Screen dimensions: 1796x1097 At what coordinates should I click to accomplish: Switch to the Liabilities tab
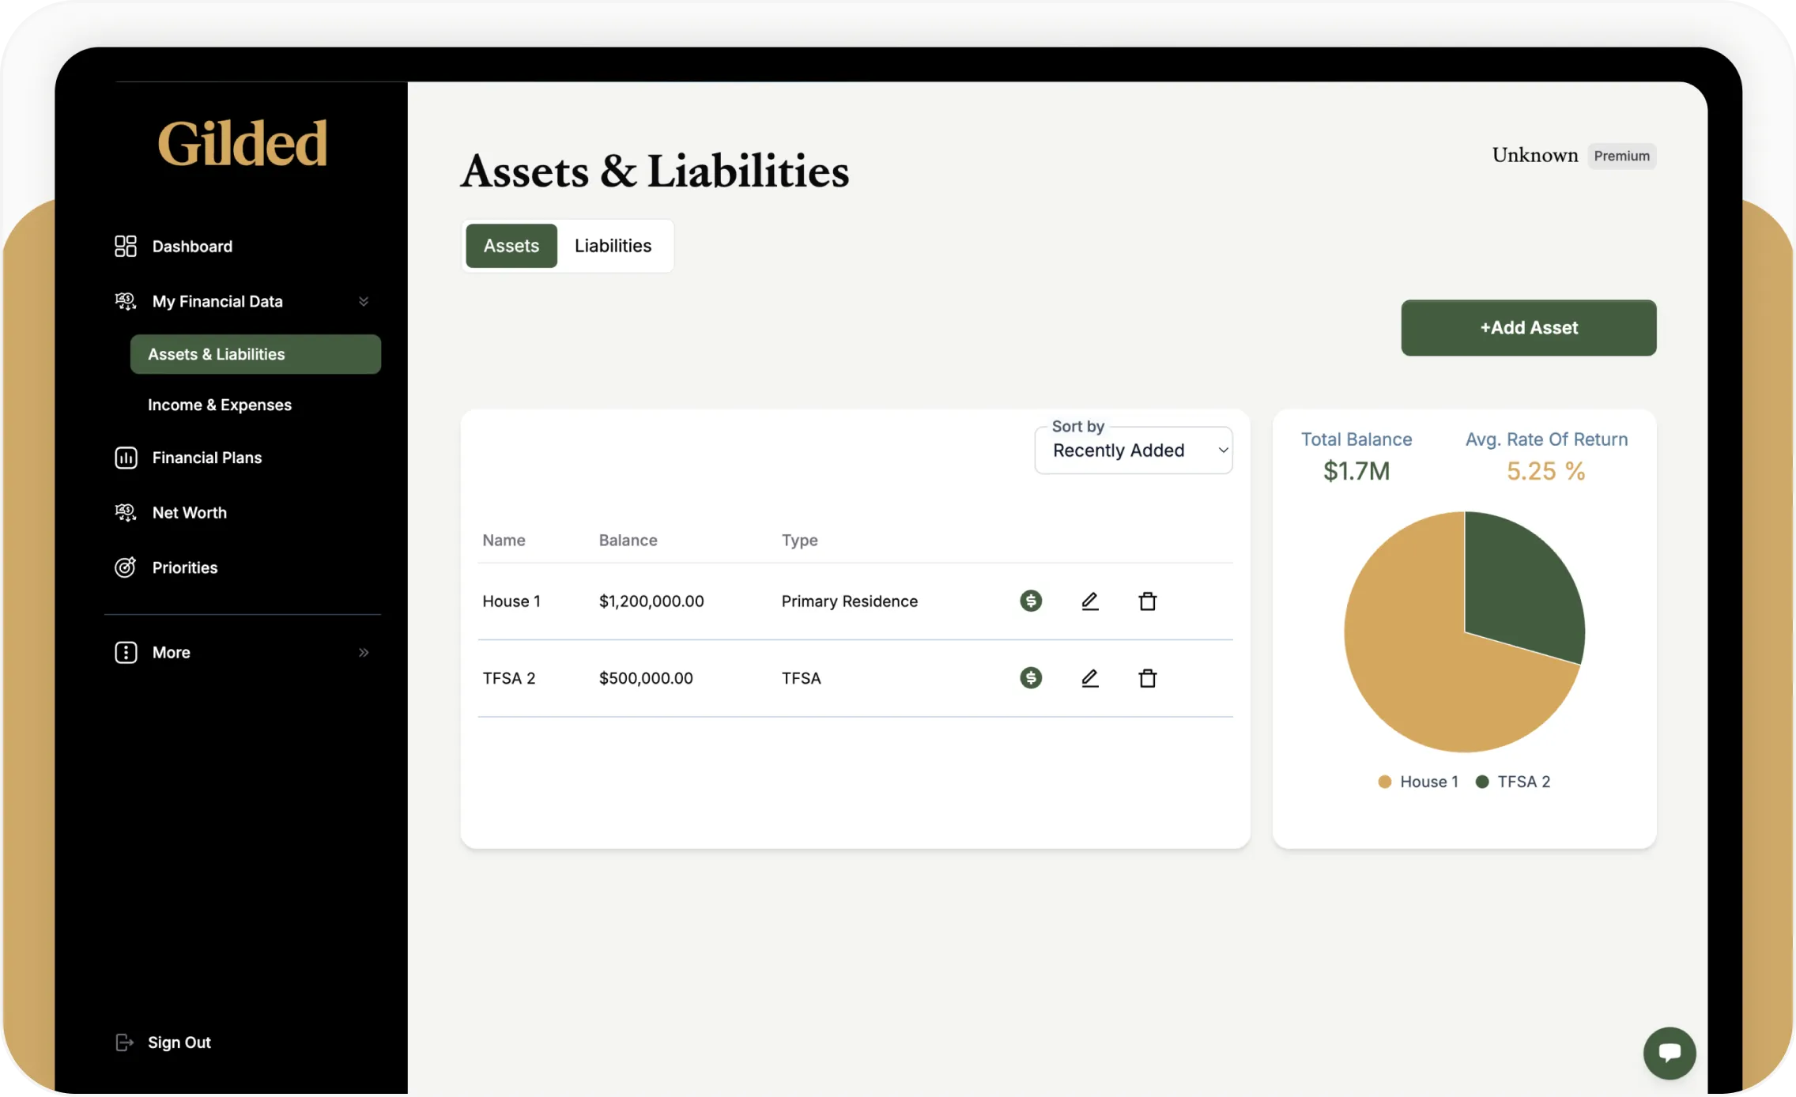613,246
